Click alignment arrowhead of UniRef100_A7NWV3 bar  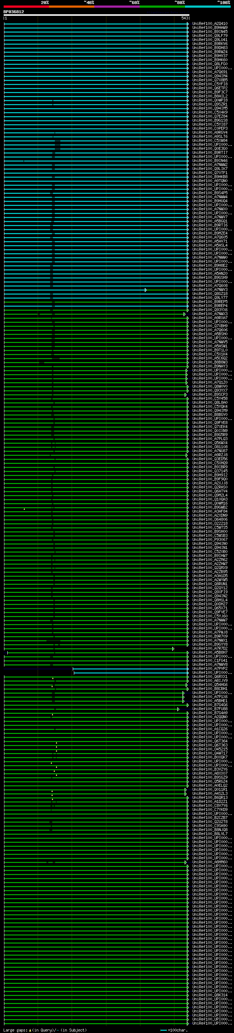pyautogui.click(x=146, y=290)
